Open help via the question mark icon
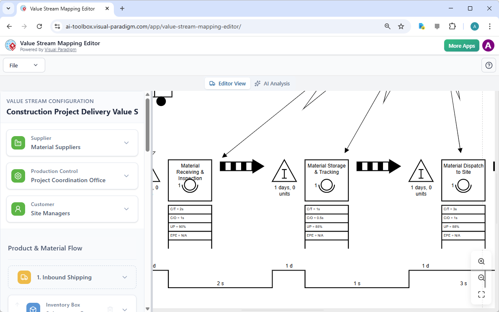The image size is (499, 312). pos(489,65)
